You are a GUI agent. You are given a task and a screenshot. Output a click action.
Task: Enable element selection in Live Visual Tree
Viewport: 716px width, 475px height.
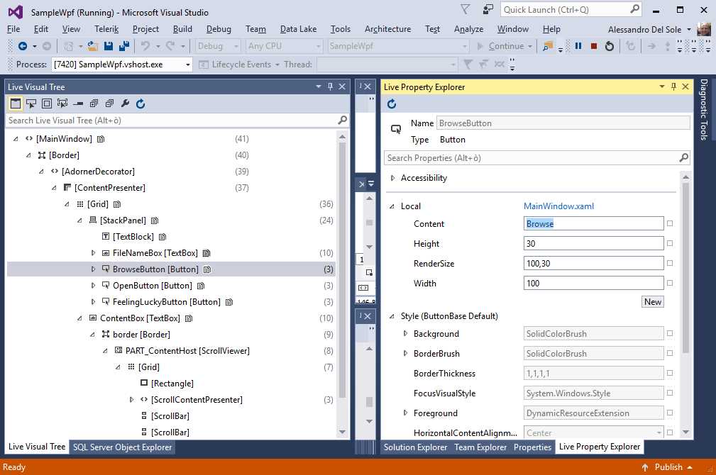pyautogui.click(x=31, y=104)
